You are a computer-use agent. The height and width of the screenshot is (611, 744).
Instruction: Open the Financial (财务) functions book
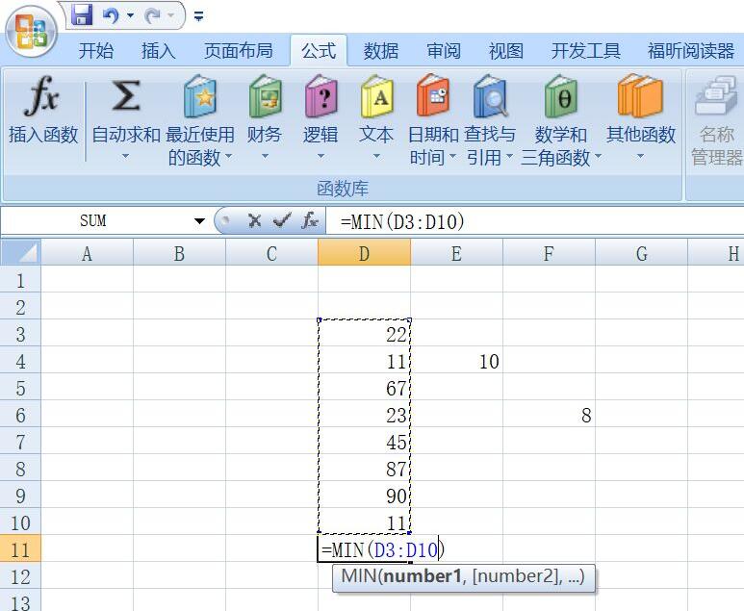[265, 111]
